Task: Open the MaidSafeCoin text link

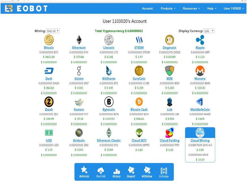Action: pyautogui.click(x=200, y=109)
